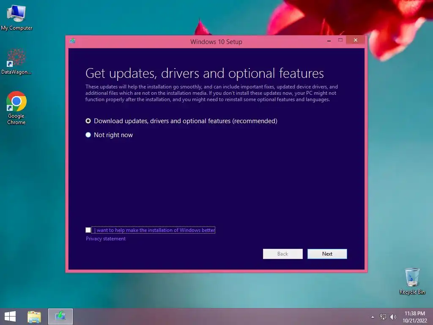This screenshot has width=433, height=325.
Task: Check the help make installation better box
Action: 88,230
